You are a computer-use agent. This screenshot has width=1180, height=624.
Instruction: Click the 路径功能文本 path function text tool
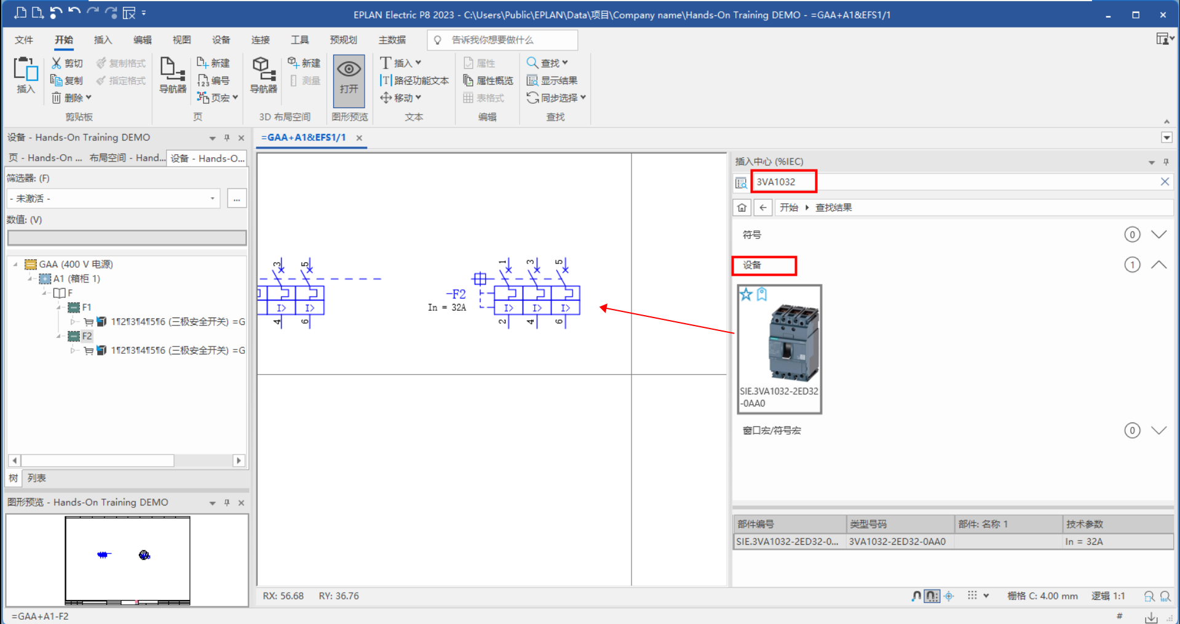point(414,80)
